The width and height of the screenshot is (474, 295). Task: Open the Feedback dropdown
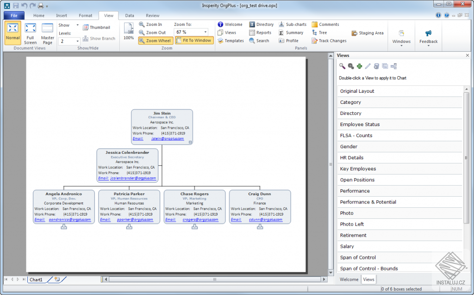pyautogui.click(x=428, y=37)
